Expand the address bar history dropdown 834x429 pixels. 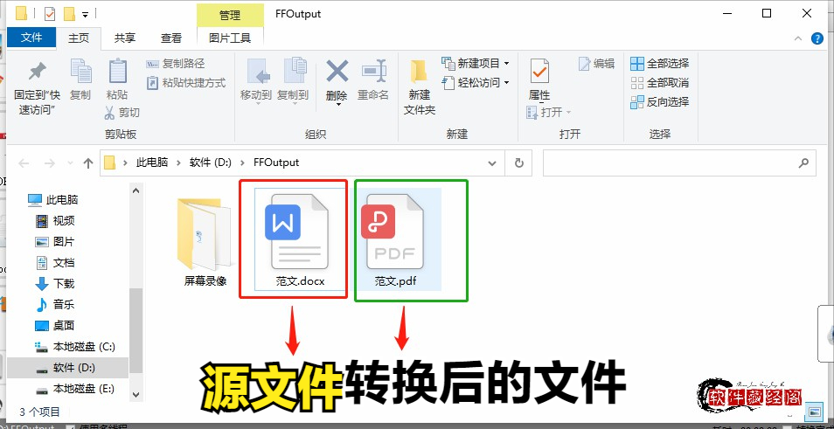coord(492,163)
